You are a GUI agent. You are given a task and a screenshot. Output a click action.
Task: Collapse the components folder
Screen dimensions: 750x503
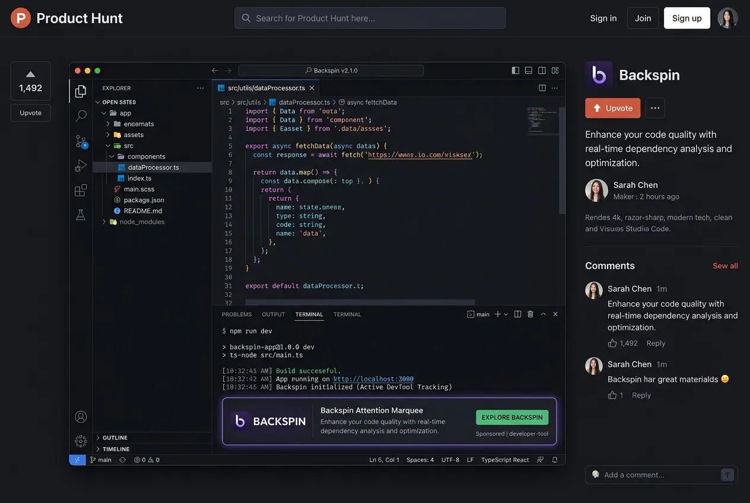click(112, 157)
